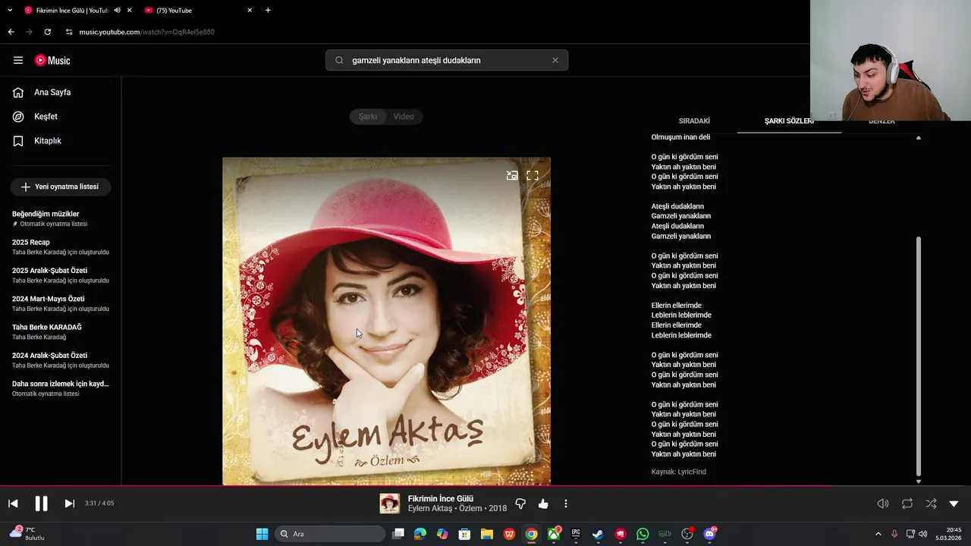This screenshot has height=546, width=971.
Task: Skip to the previous track
Action: pyautogui.click(x=13, y=504)
